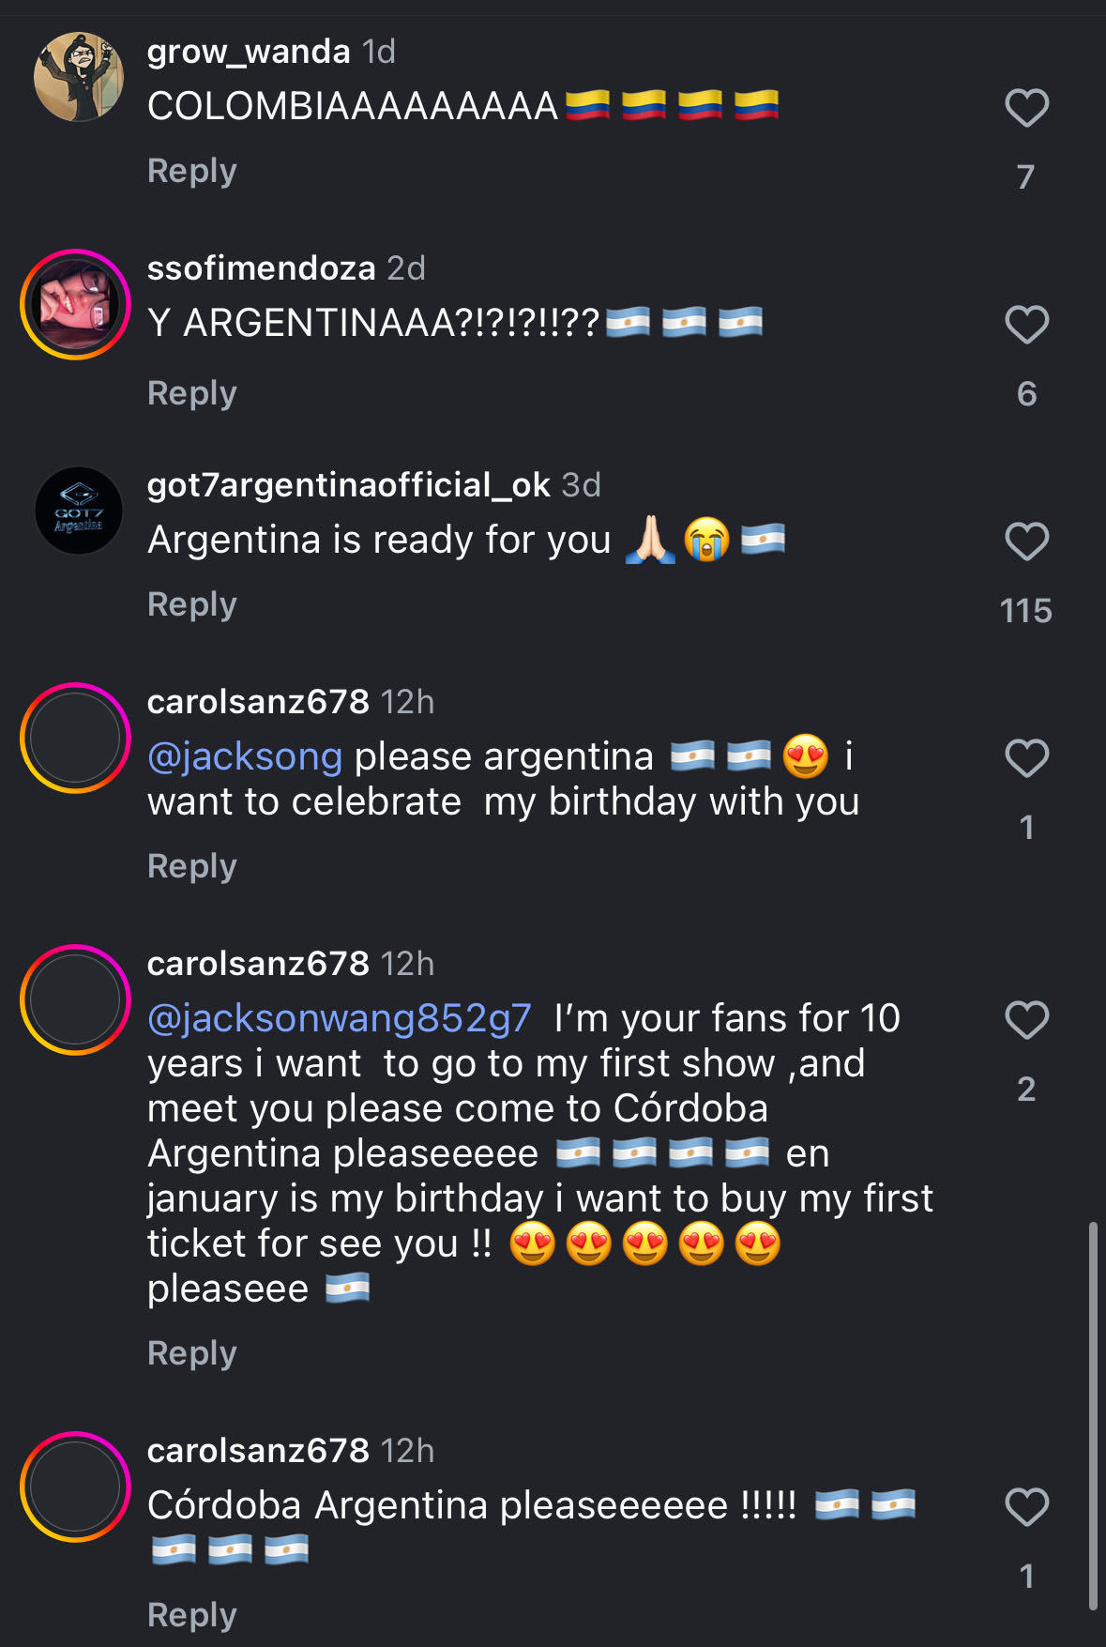Like ssofimendoza's Argentina comment

pos(1026,325)
